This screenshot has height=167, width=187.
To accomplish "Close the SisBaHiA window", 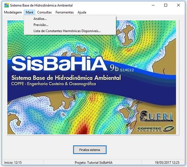I will tap(178, 5).
